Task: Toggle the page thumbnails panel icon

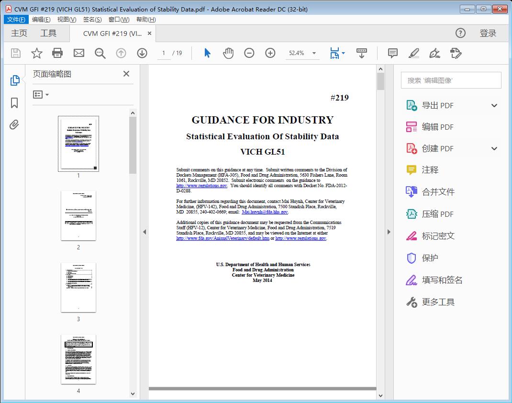Action: click(x=14, y=80)
